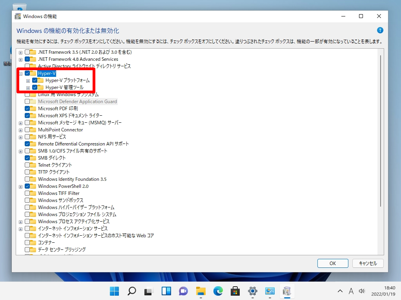Expand インターネット インフォメーション サービス node

pyautogui.click(x=20, y=229)
